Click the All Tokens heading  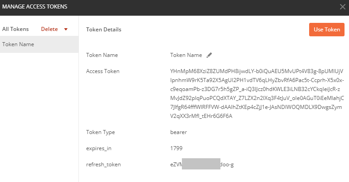(x=15, y=29)
